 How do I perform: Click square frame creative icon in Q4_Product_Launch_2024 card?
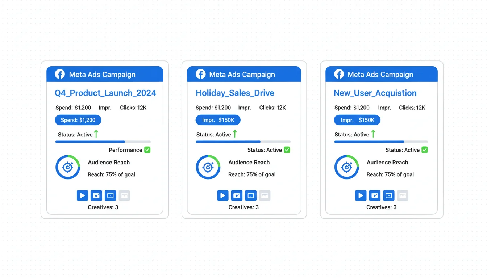click(111, 195)
